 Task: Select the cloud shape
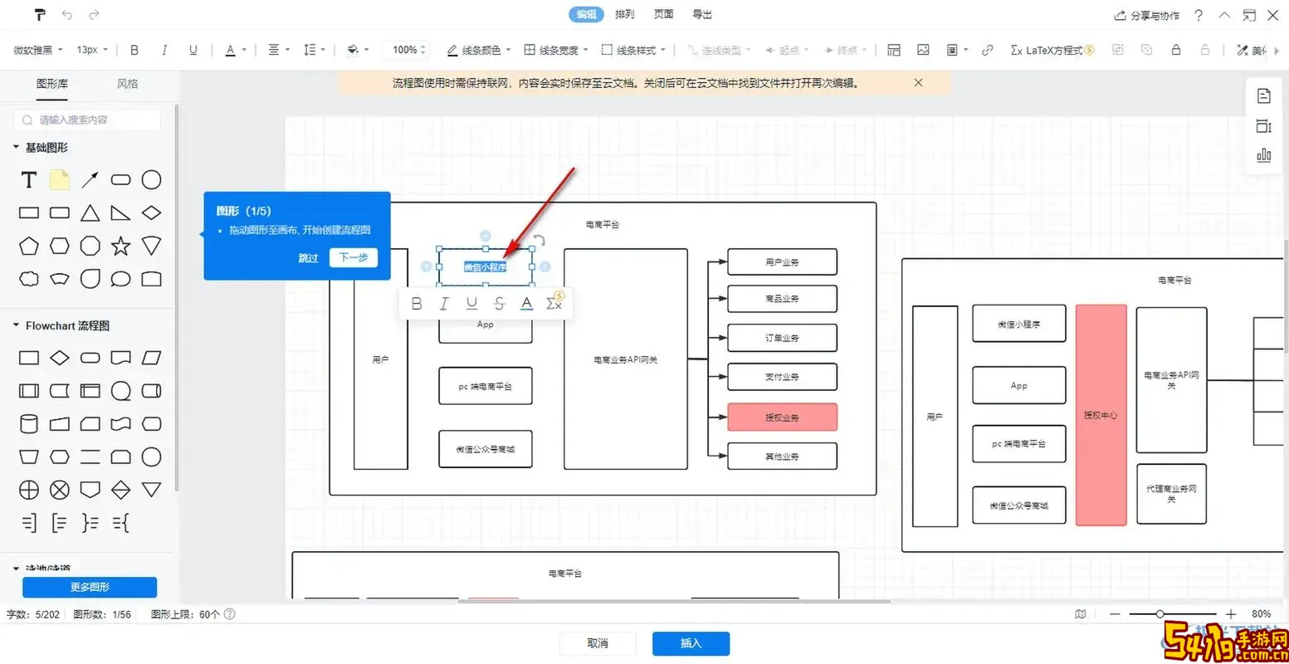pyautogui.click(x=29, y=279)
